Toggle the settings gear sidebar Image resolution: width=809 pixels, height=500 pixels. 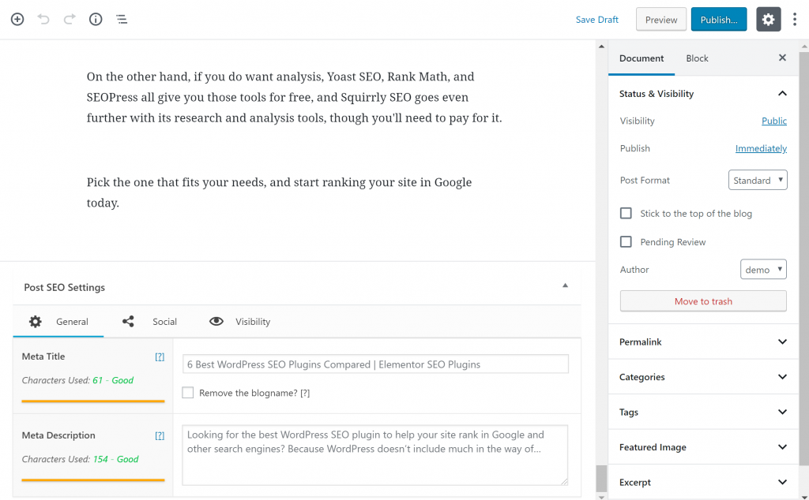pos(768,20)
